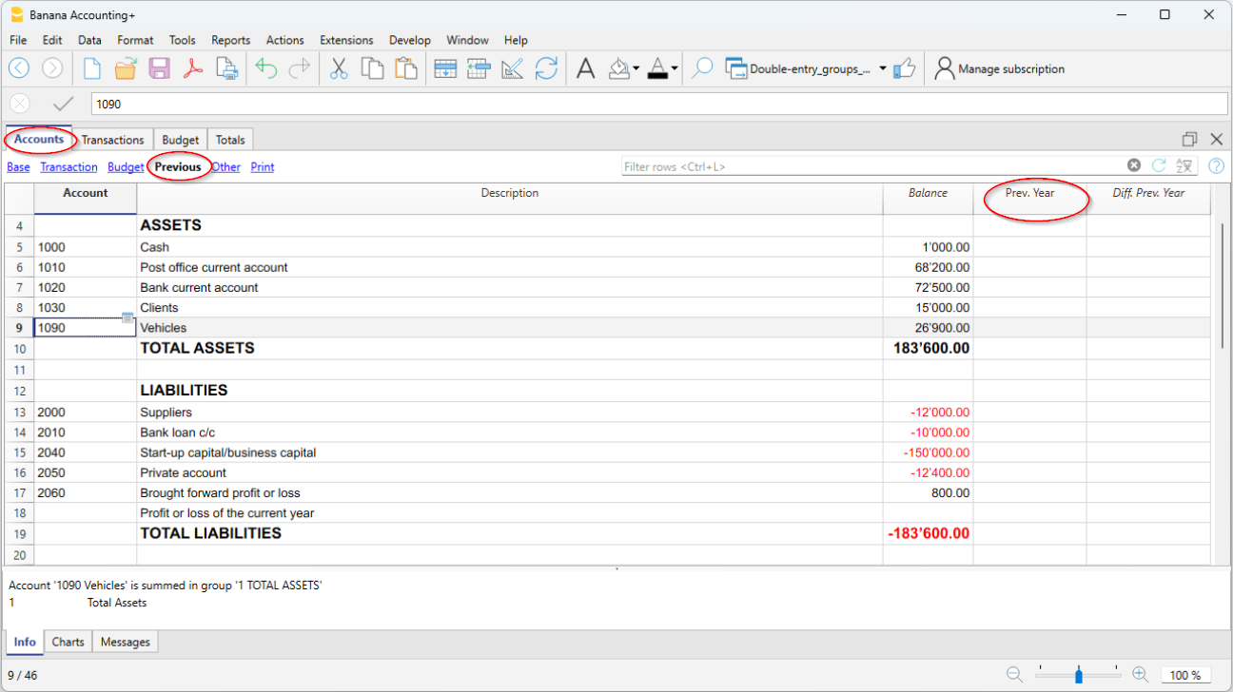This screenshot has width=1233, height=692.
Task: Open the Charts tab at the bottom
Action: pos(68,642)
